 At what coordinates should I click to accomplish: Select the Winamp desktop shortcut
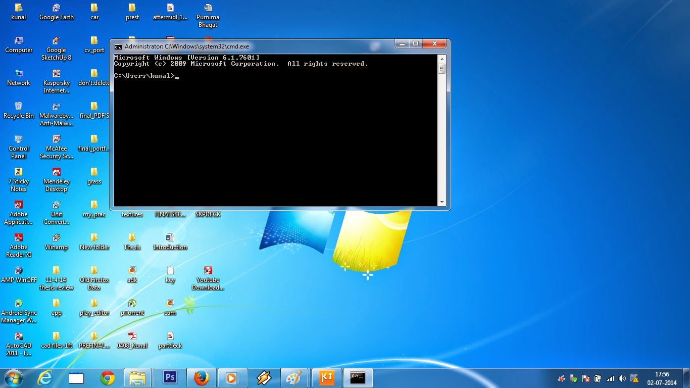pos(57,242)
